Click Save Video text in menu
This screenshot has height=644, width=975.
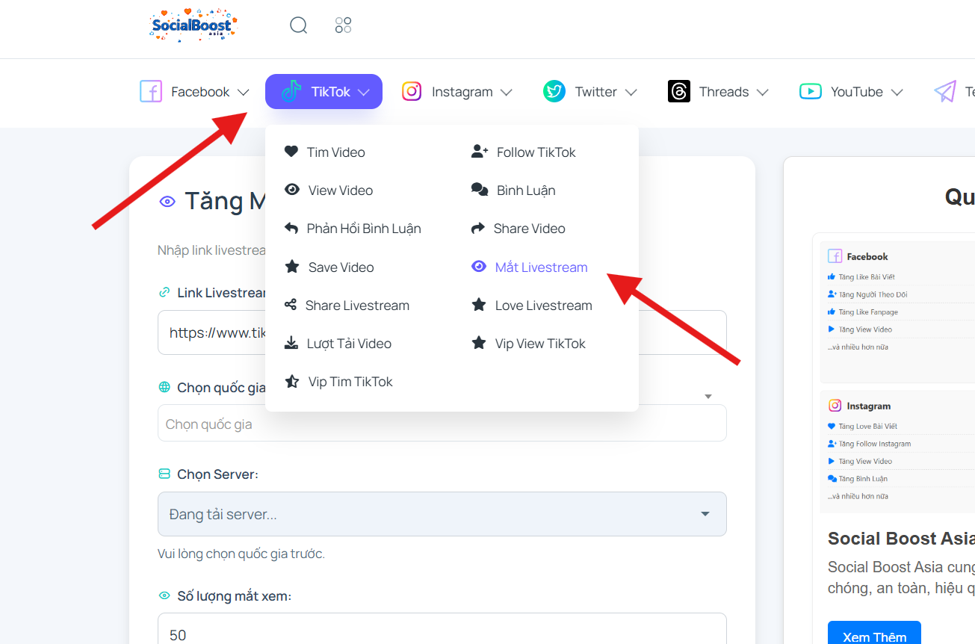pyautogui.click(x=341, y=267)
